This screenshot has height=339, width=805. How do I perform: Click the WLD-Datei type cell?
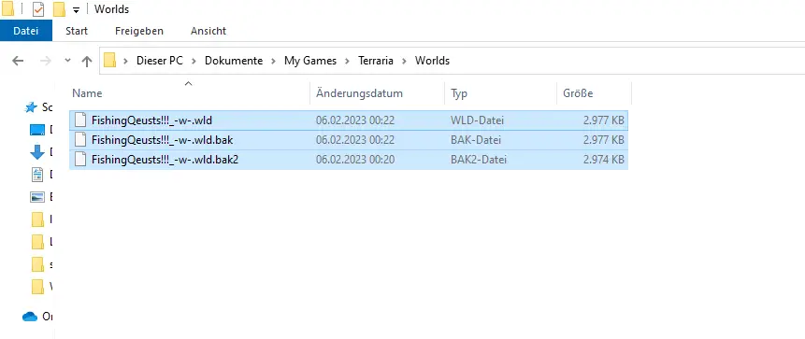pyautogui.click(x=478, y=120)
